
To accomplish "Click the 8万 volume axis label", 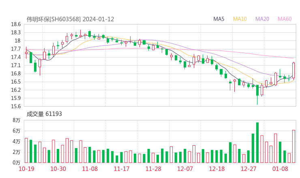I will 17,120.
